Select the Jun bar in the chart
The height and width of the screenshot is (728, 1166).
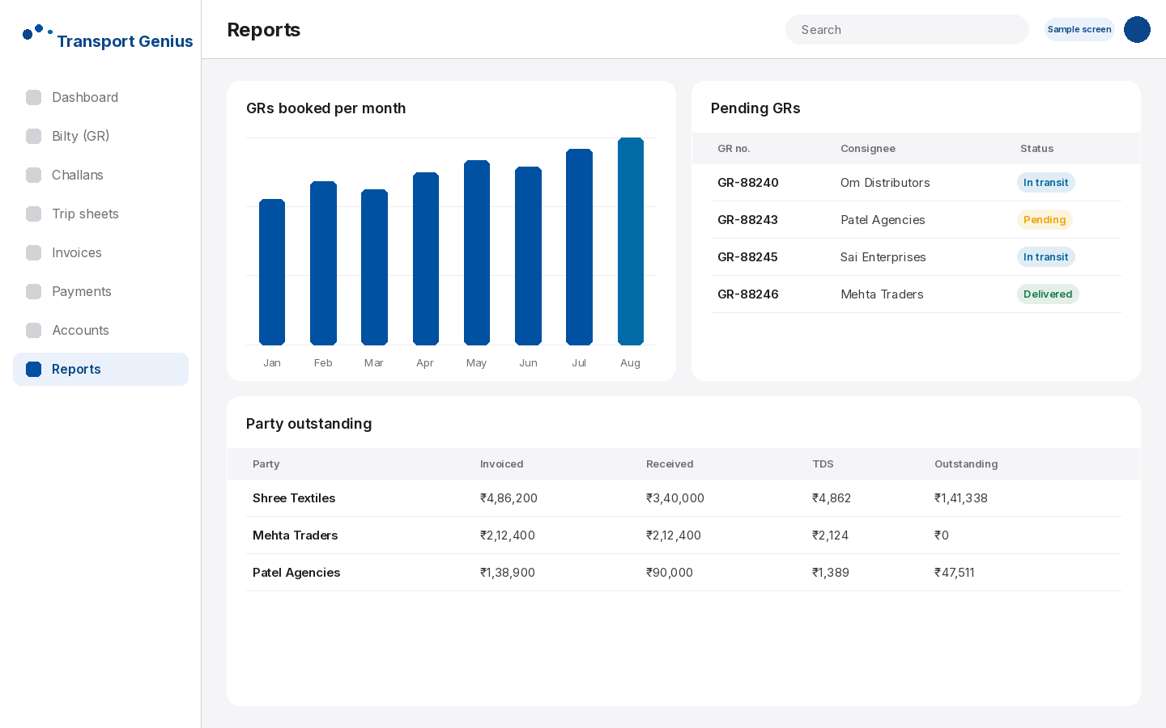(528, 256)
